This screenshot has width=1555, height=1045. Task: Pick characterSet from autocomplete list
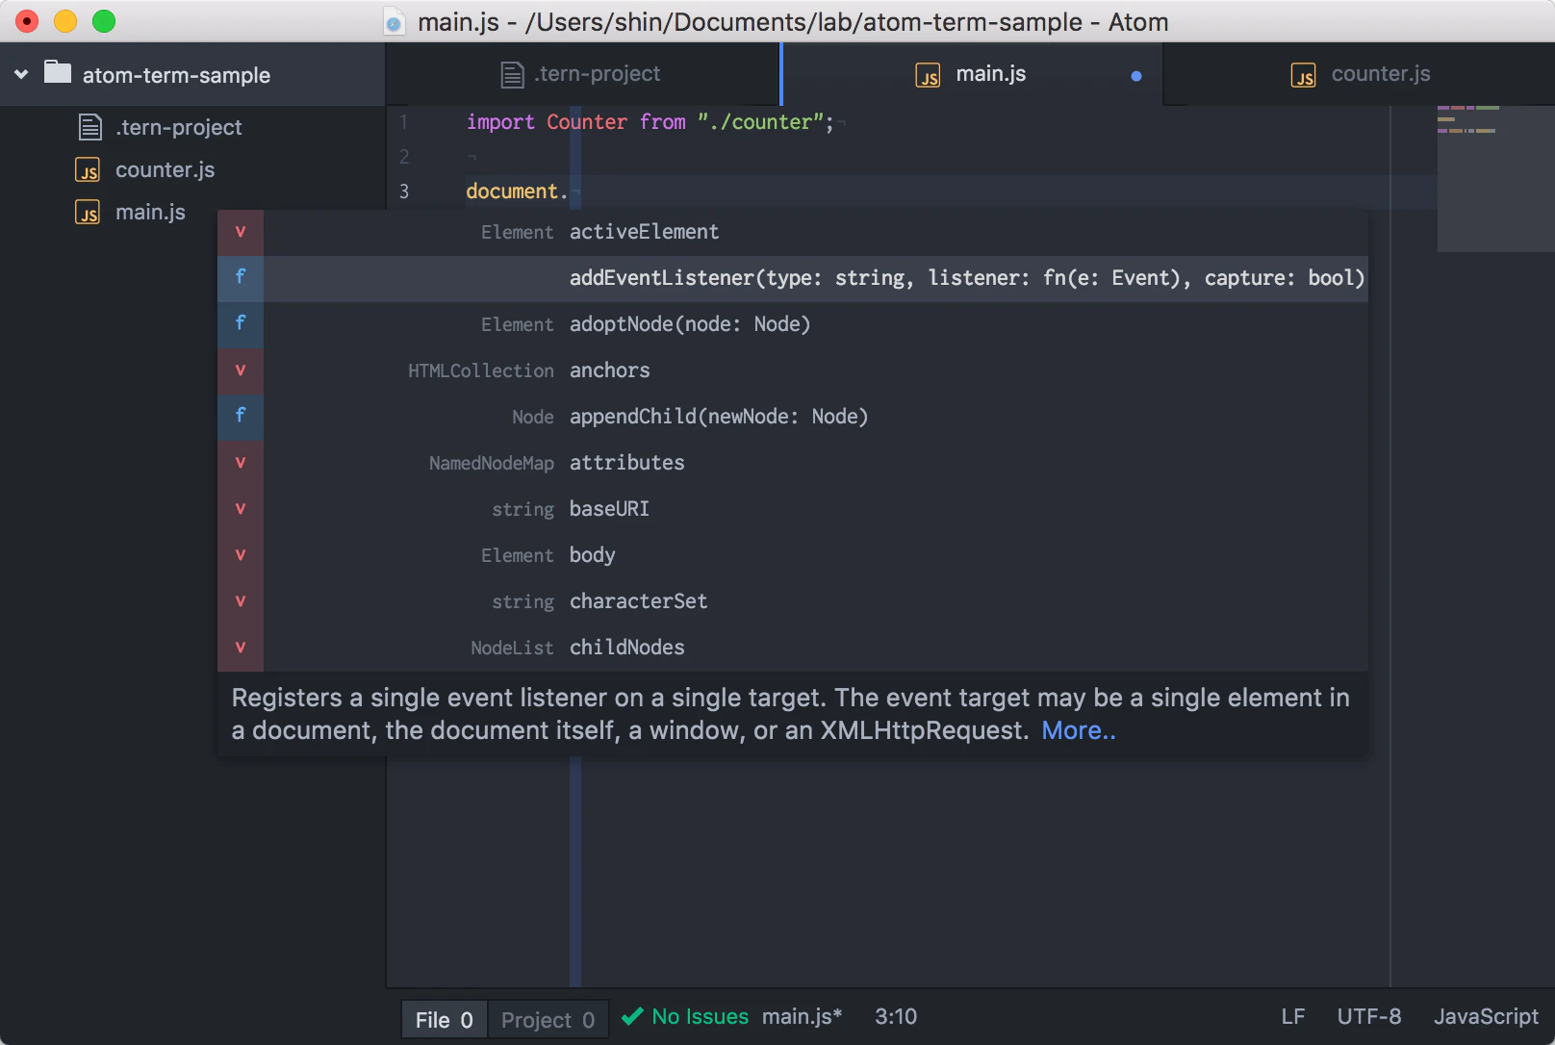click(793, 601)
